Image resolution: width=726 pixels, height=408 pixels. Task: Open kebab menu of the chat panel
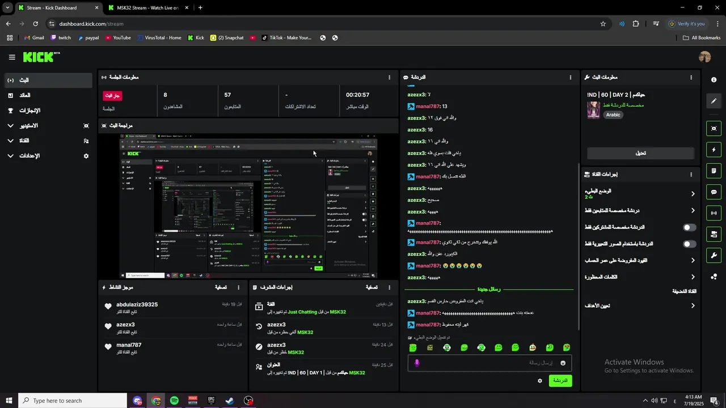click(571, 77)
